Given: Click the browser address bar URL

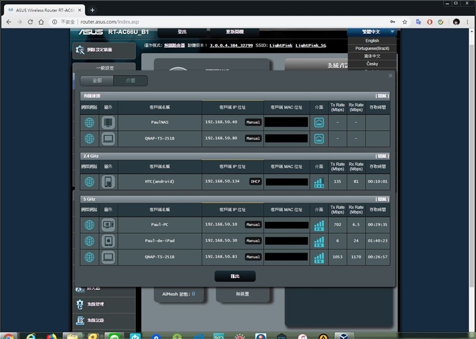Looking at the screenshot, I should coord(110,22).
